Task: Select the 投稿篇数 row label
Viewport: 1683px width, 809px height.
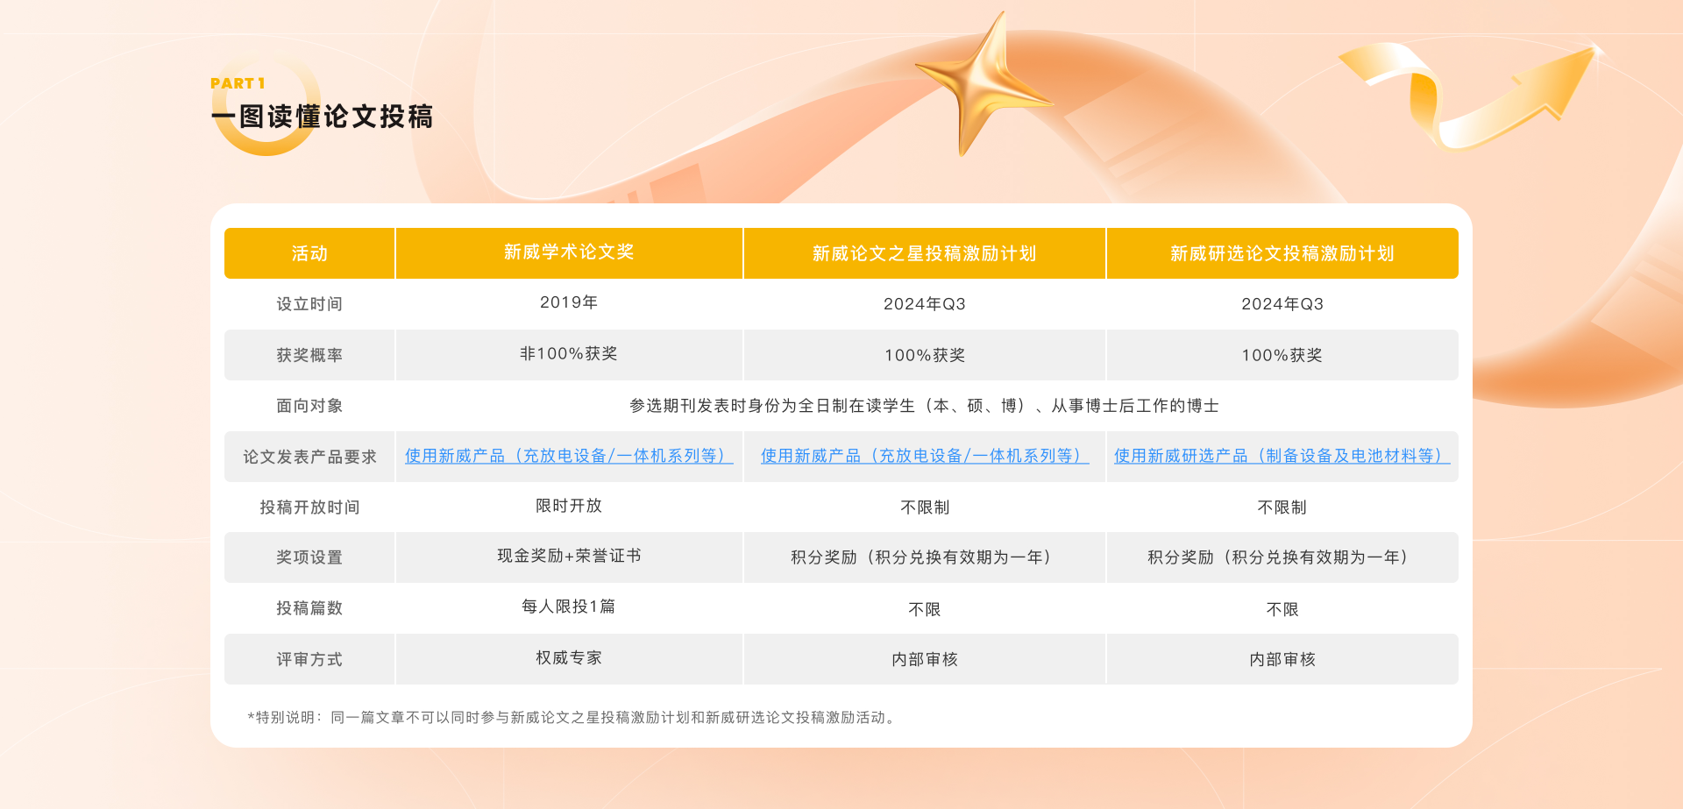Action: pyautogui.click(x=309, y=608)
